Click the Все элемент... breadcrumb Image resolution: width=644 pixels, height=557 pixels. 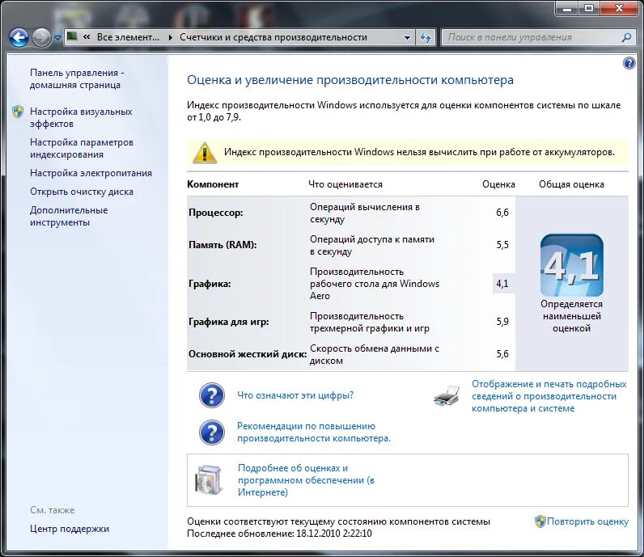128,37
